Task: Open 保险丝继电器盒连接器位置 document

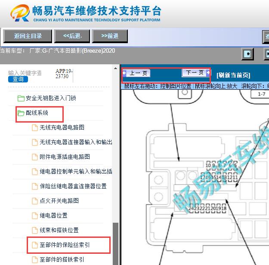Action: click(x=73, y=186)
